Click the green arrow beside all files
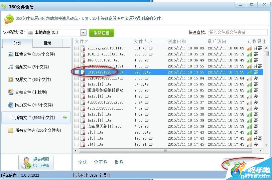Screen dimensions: 272x180 click(x=65, y=118)
